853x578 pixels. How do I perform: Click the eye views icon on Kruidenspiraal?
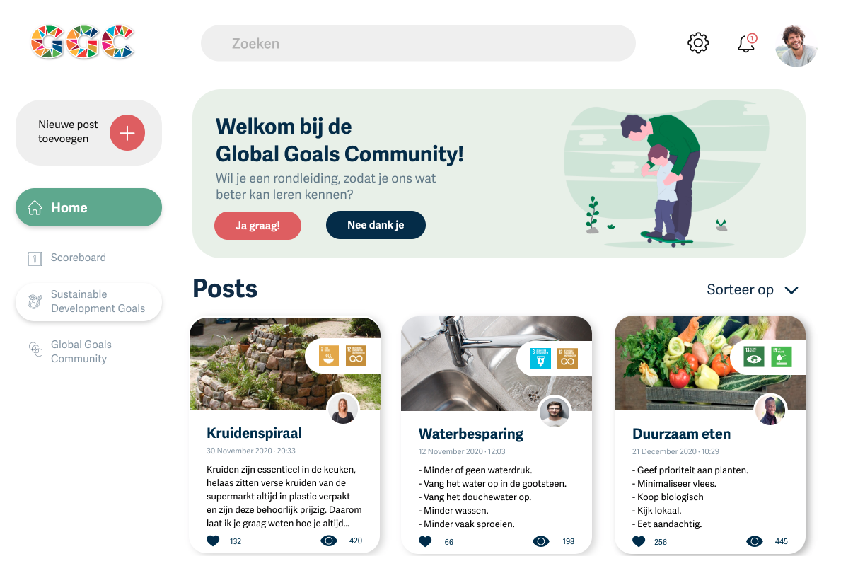pos(329,541)
